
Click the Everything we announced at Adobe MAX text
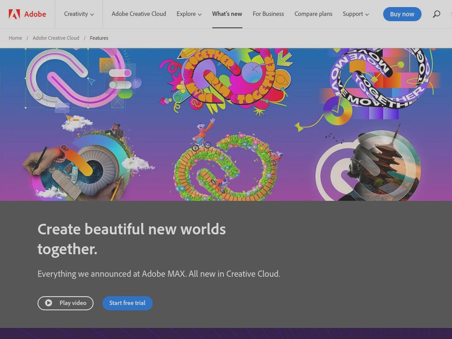[158, 274]
